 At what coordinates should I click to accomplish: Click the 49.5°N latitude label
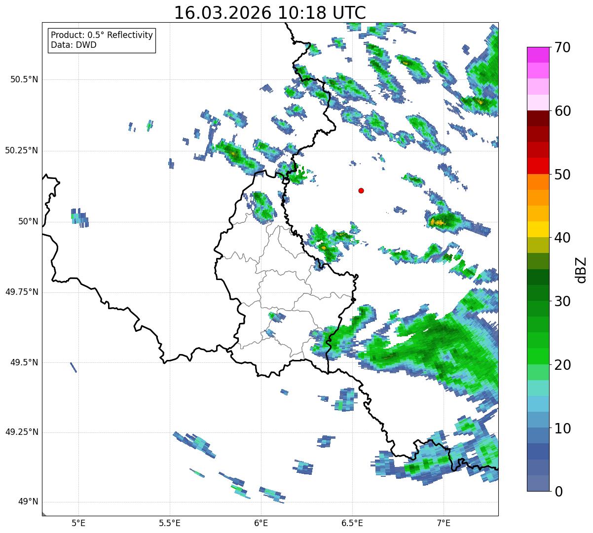pos(24,362)
